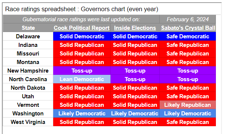The width and height of the screenshot is (229, 134).
Task: Select the Delaware state cell
Action: [28, 36]
